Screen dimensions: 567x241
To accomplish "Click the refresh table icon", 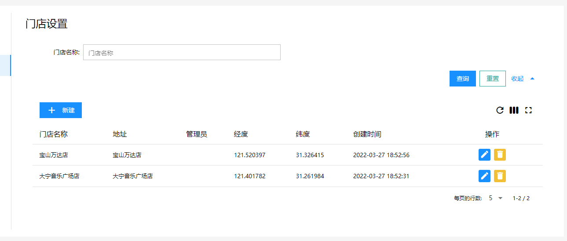I will click(x=500, y=110).
